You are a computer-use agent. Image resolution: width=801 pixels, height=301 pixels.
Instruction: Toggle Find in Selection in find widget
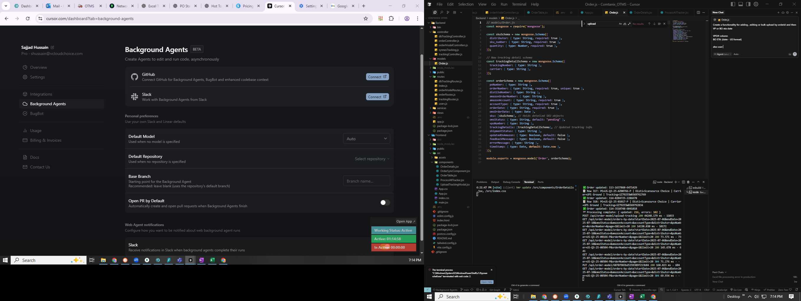(659, 24)
